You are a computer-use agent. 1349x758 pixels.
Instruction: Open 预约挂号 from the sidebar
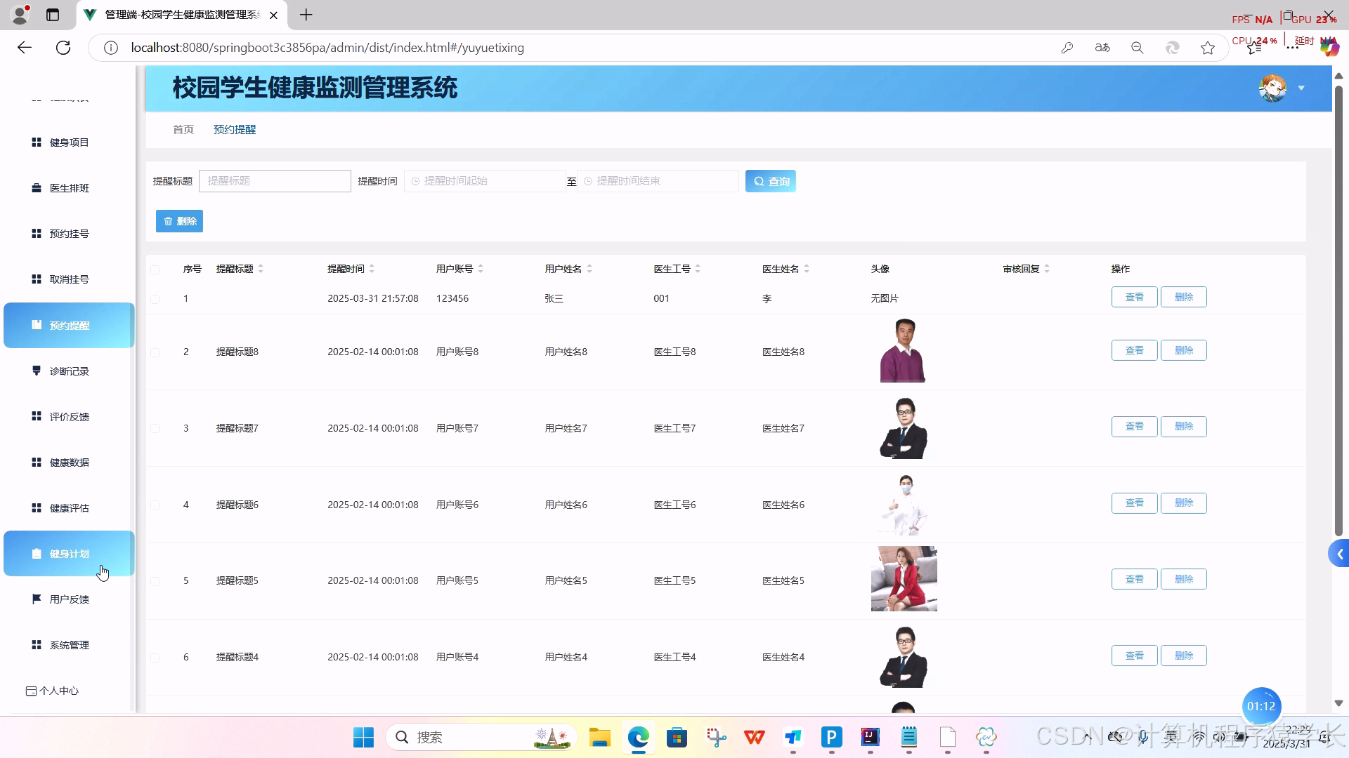68,233
